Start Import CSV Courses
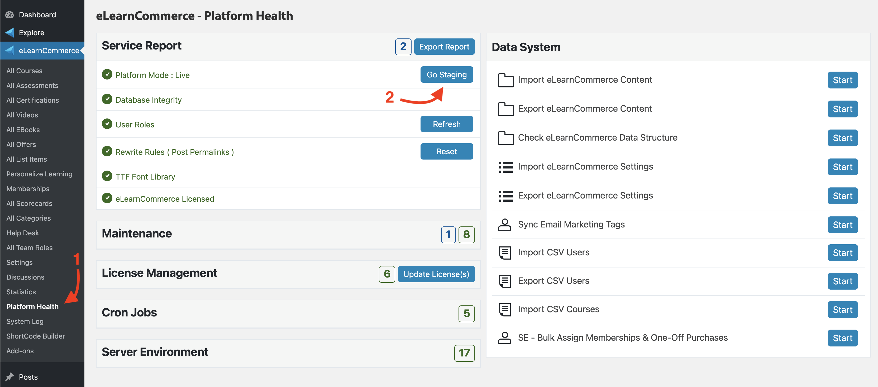Image resolution: width=878 pixels, height=387 pixels. click(843, 309)
